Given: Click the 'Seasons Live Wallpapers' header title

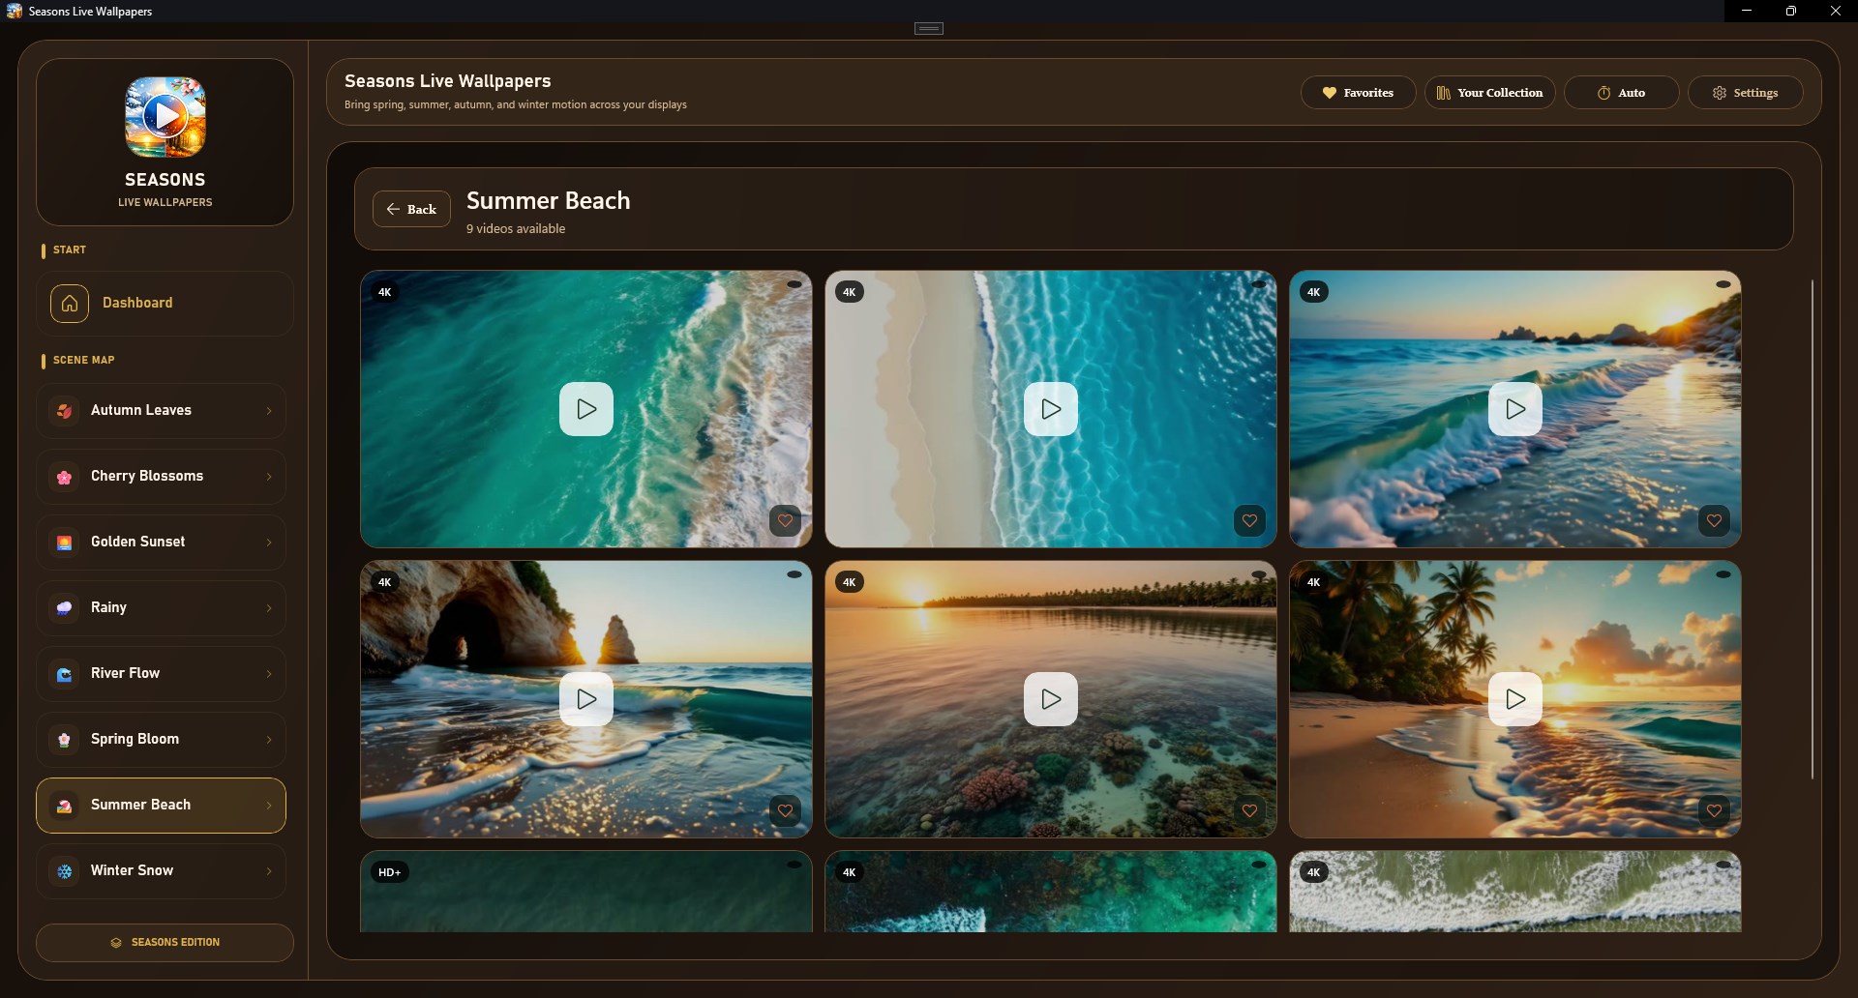Looking at the screenshot, I should tap(448, 81).
